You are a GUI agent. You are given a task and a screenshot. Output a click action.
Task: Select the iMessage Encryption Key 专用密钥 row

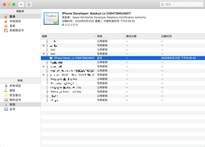[x=123, y=92]
